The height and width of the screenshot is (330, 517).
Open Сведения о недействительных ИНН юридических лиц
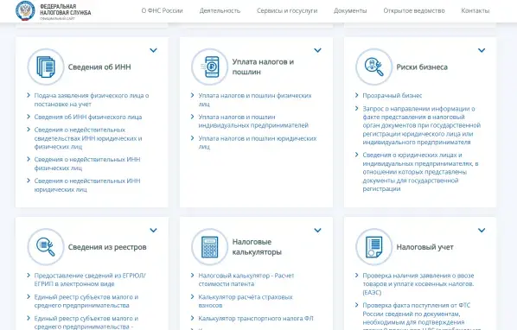point(87,185)
